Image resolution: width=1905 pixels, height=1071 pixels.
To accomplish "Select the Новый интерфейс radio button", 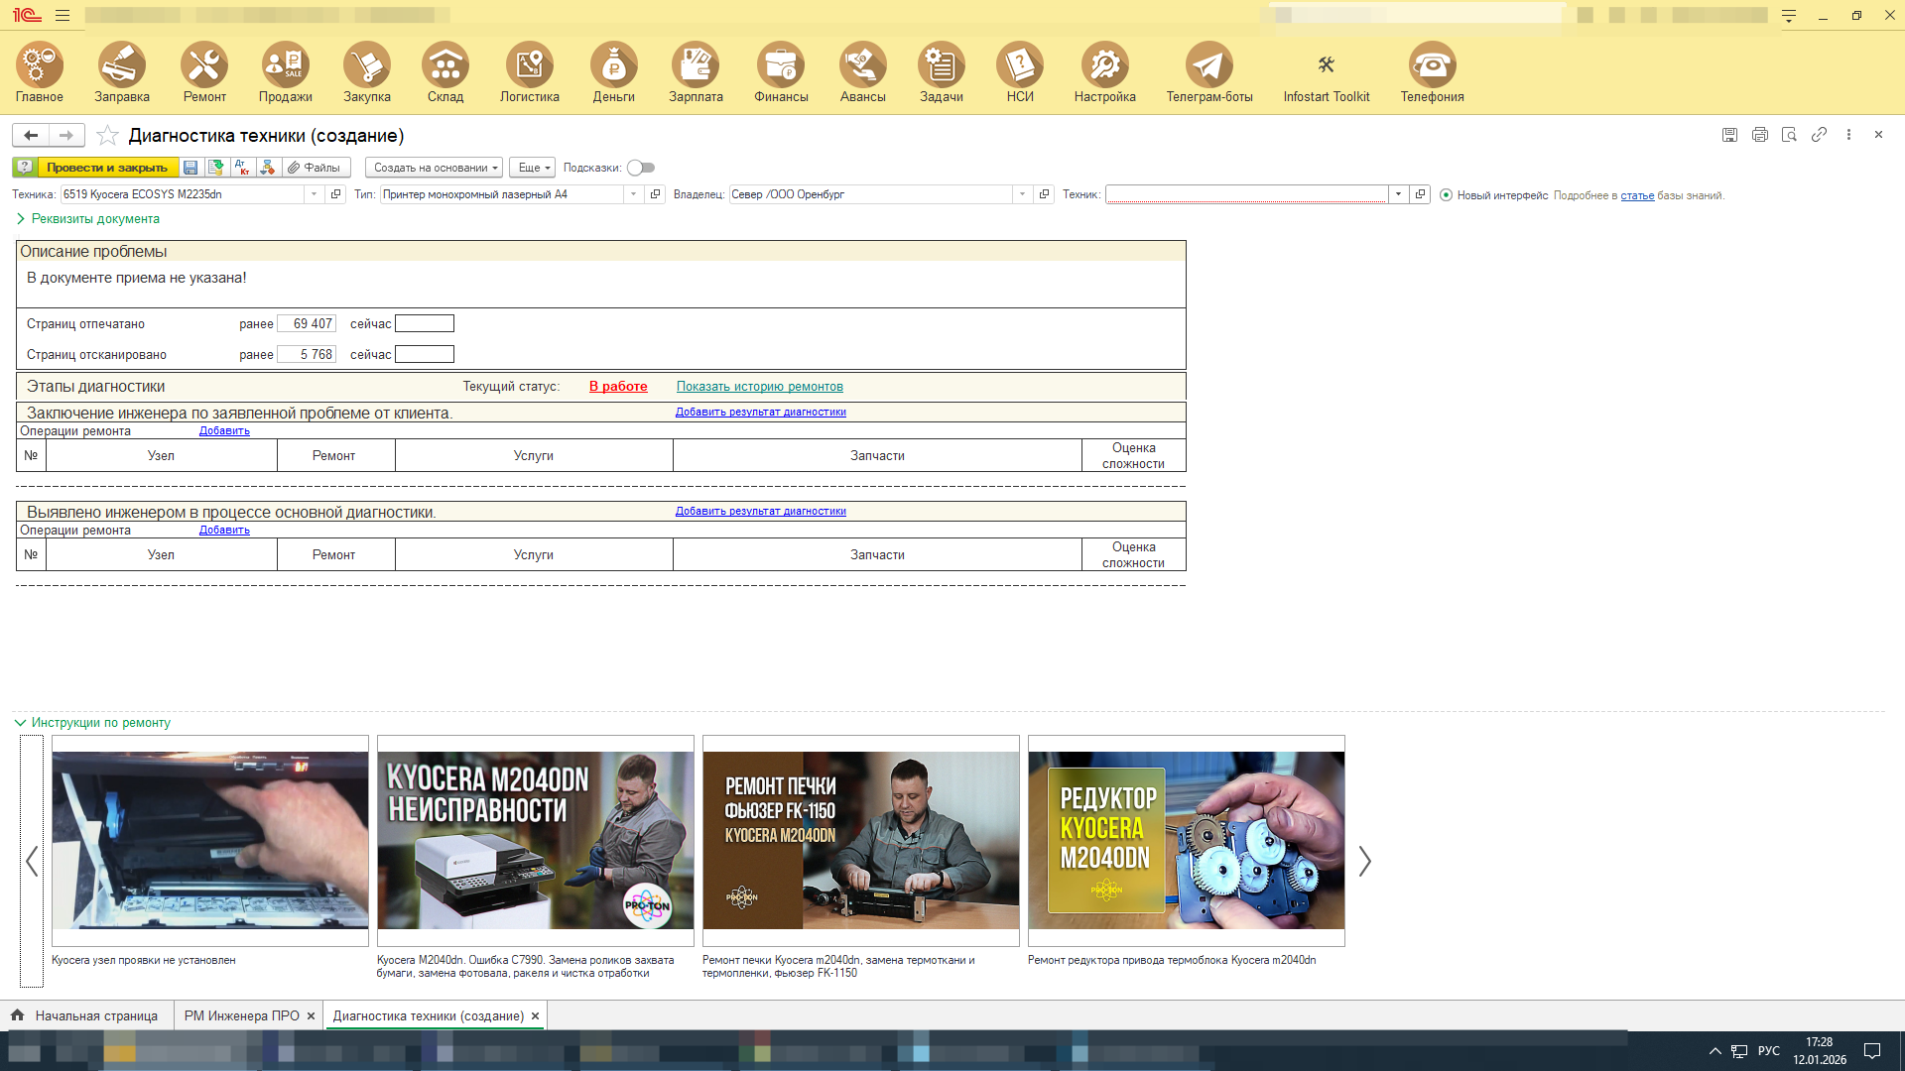I will [1446, 195].
